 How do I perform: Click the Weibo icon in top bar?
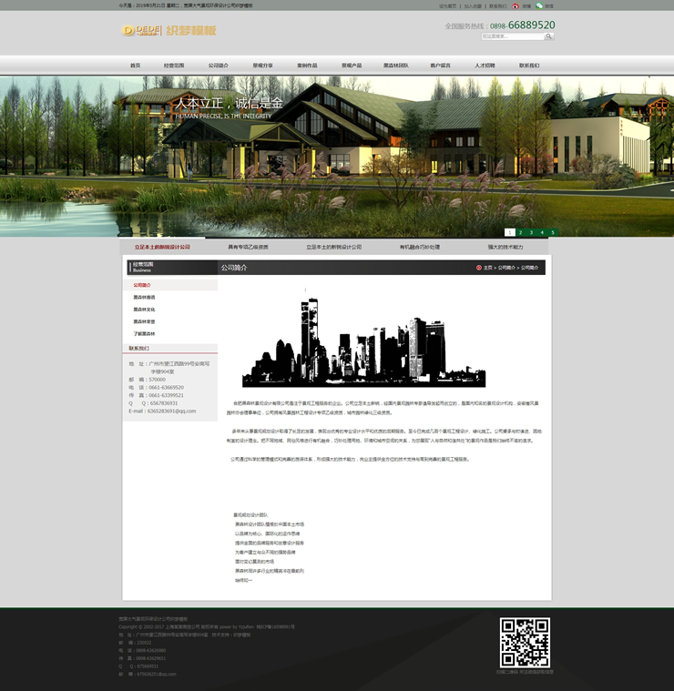(x=516, y=5)
